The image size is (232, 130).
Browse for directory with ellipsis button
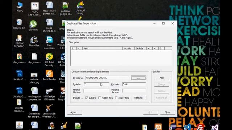click(138, 78)
